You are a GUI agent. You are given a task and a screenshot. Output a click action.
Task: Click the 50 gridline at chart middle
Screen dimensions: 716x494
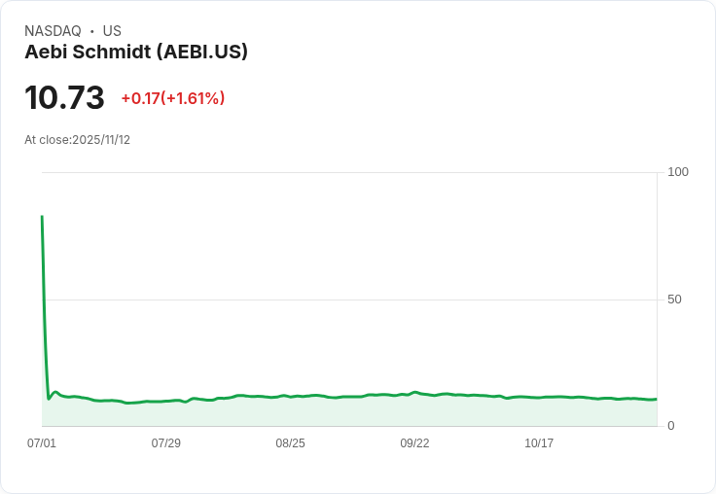pyautogui.click(x=349, y=300)
